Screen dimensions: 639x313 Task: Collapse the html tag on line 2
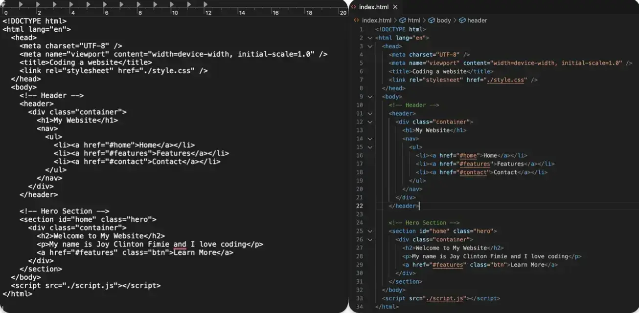point(370,38)
